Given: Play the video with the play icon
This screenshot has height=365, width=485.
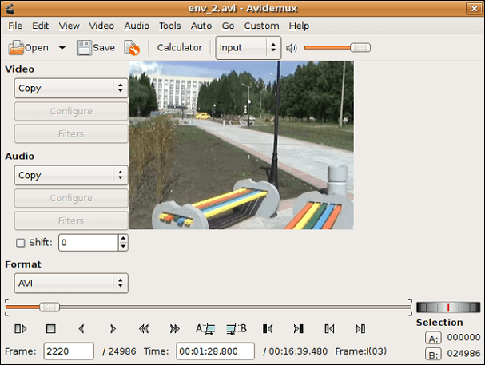Looking at the screenshot, I should click(21, 328).
